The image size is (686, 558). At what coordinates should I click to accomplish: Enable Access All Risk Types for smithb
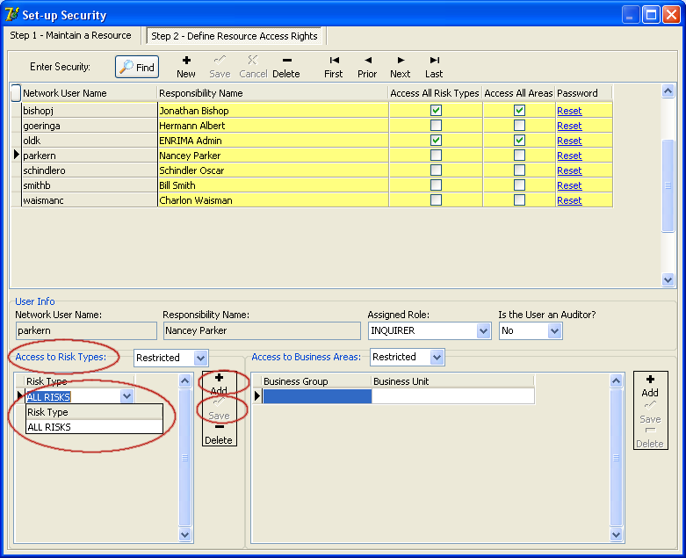[x=436, y=185]
